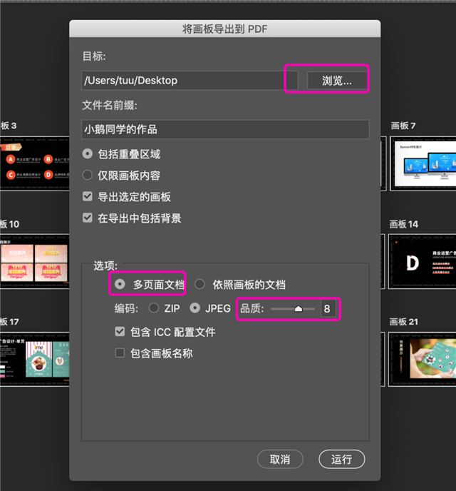456x491 pixels.
Task: Click the 画板 21 artboard label
Action: click(x=404, y=322)
